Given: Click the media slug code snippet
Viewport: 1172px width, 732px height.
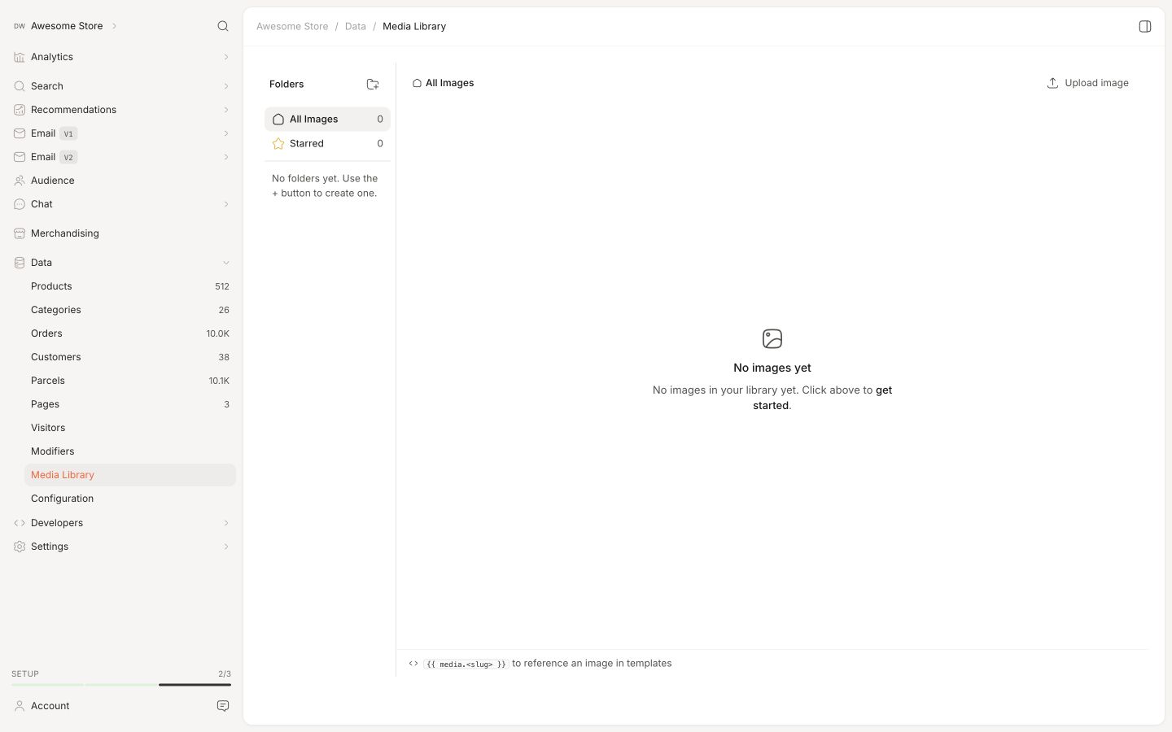Looking at the screenshot, I should tap(466, 664).
